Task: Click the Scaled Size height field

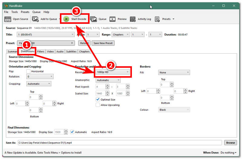Action: (121, 93)
